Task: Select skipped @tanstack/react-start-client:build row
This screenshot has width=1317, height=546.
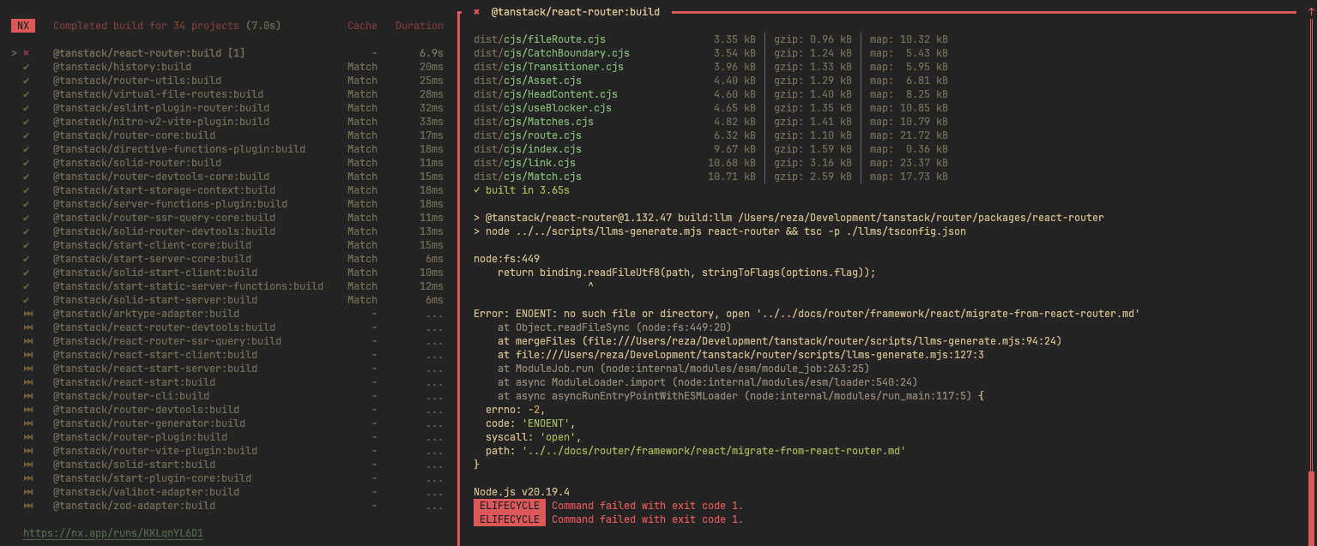Action: (x=227, y=355)
